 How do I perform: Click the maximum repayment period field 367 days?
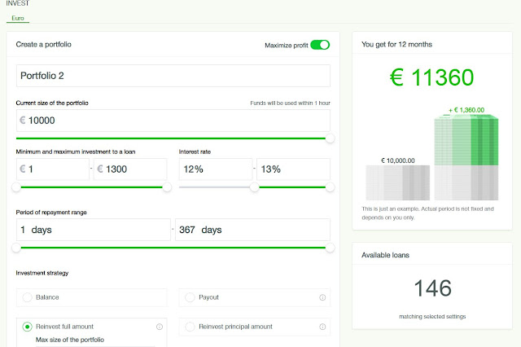click(252, 230)
